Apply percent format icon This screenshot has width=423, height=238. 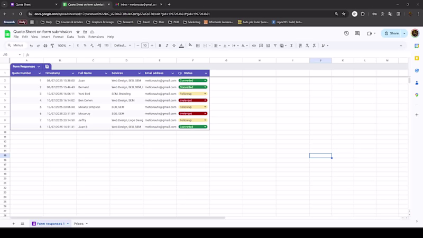pos(85,45)
